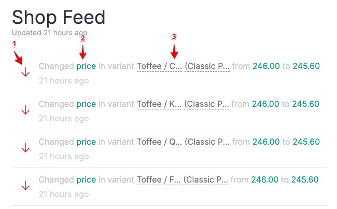
Task: Open the Toffee / F... variant link
Action: click(159, 179)
